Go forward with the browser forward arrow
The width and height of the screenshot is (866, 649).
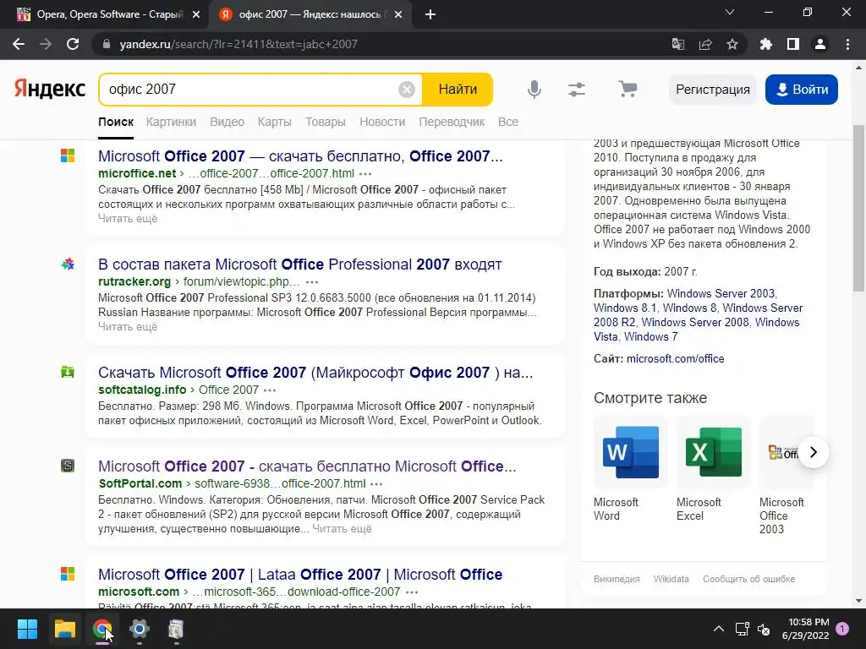coord(46,44)
